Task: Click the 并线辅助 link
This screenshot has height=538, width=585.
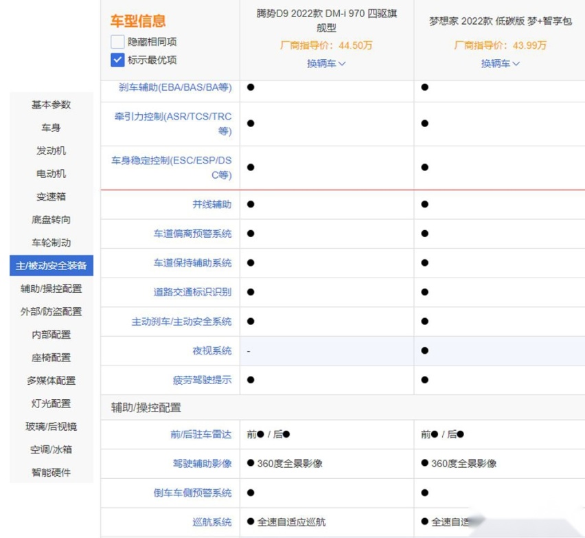Action: pyautogui.click(x=212, y=204)
